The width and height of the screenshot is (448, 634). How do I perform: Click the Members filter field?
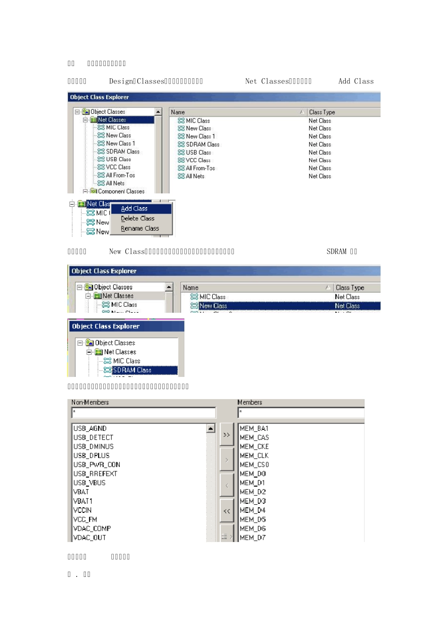301,413
